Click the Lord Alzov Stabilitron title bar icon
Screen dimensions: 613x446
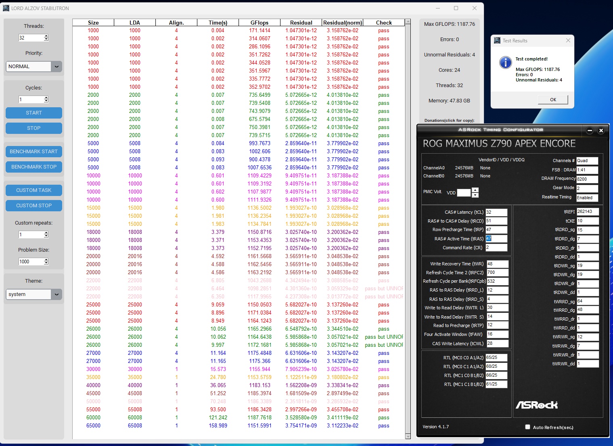(6, 8)
